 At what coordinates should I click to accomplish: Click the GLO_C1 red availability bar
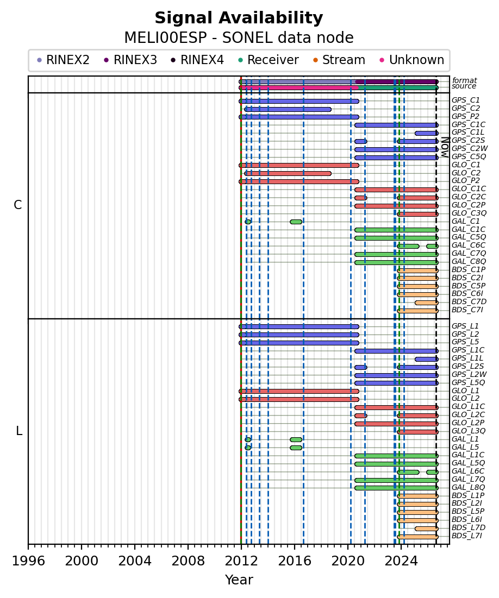pos(299,166)
